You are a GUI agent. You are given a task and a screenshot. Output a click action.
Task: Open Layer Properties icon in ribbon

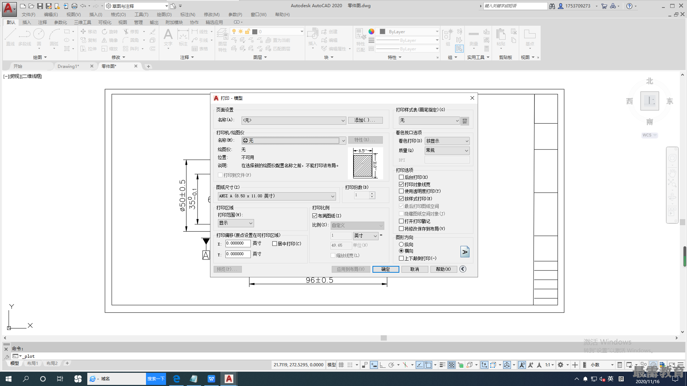(x=223, y=39)
